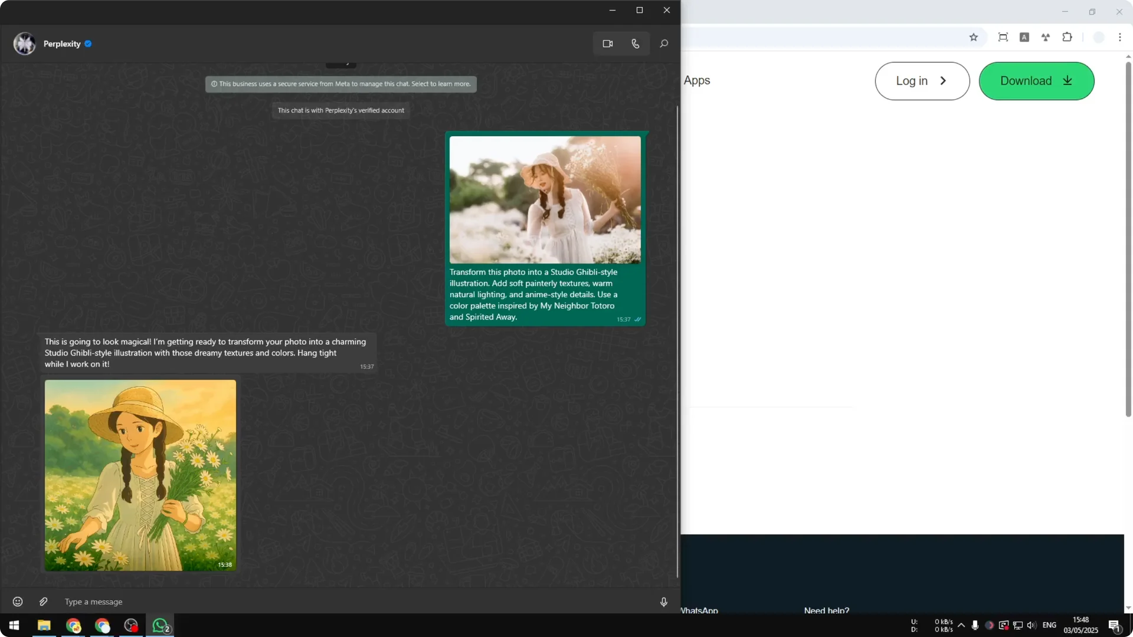Show hidden system tray icons
This screenshot has height=637, width=1133.
(x=961, y=625)
